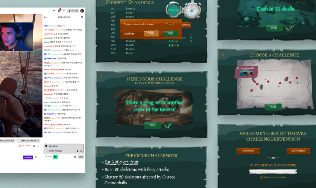Focus the Customize Your Adventure input field

(x=273, y=171)
